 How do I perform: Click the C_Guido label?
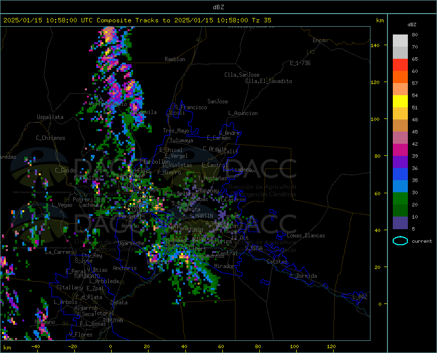[65, 170]
